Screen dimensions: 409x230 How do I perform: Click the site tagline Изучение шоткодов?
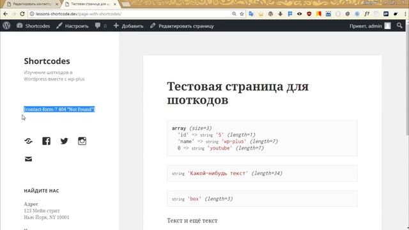click(54, 75)
